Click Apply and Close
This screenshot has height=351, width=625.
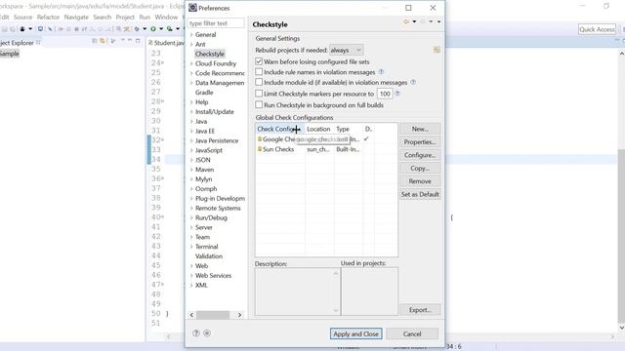[355, 333]
